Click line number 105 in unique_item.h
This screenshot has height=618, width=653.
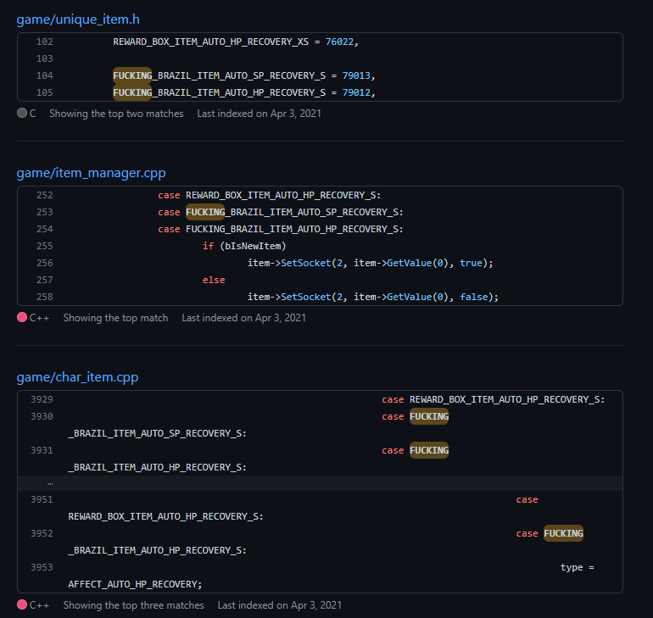tap(45, 92)
